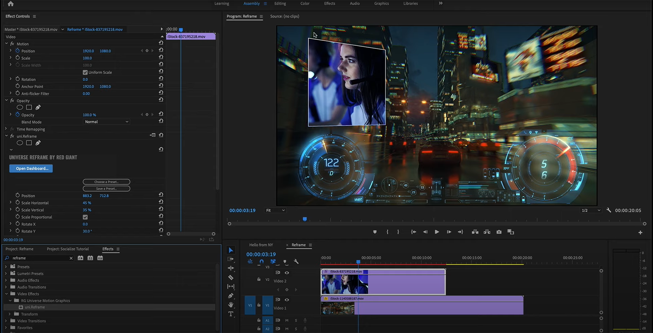Select the Hand tool
The image size is (653, 333).
(231, 305)
